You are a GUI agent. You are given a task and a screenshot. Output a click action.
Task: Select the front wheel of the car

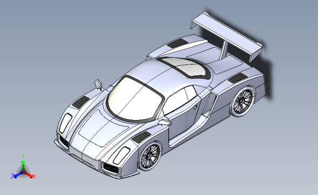point(149,156)
